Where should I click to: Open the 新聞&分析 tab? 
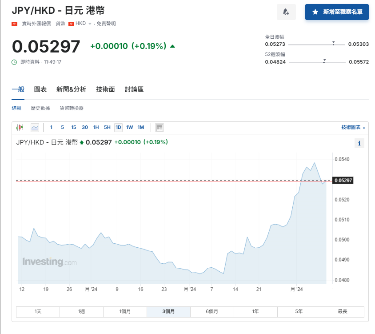pos(71,89)
